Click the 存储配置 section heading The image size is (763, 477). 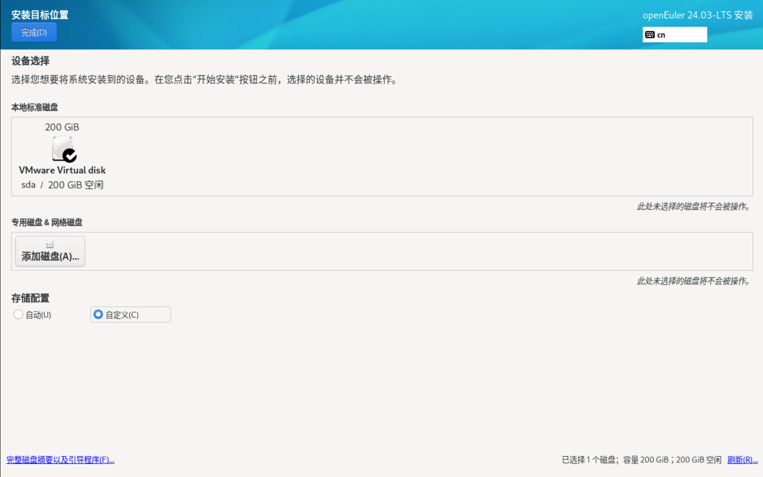[30, 299]
